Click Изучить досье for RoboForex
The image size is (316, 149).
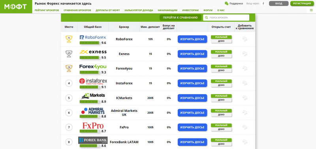(x=192, y=39)
